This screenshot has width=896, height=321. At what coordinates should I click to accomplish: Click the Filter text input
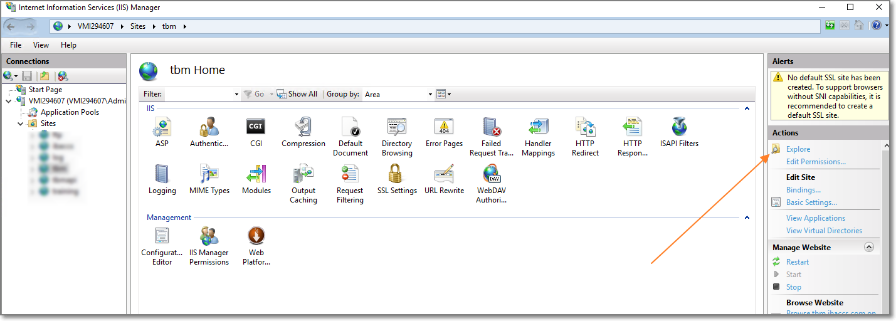click(198, 95)
